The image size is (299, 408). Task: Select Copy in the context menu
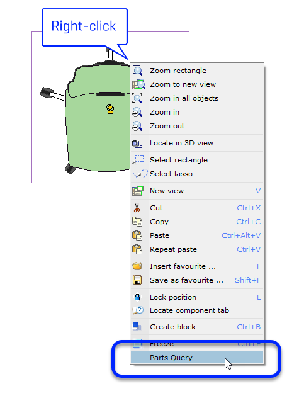point(197,222)
